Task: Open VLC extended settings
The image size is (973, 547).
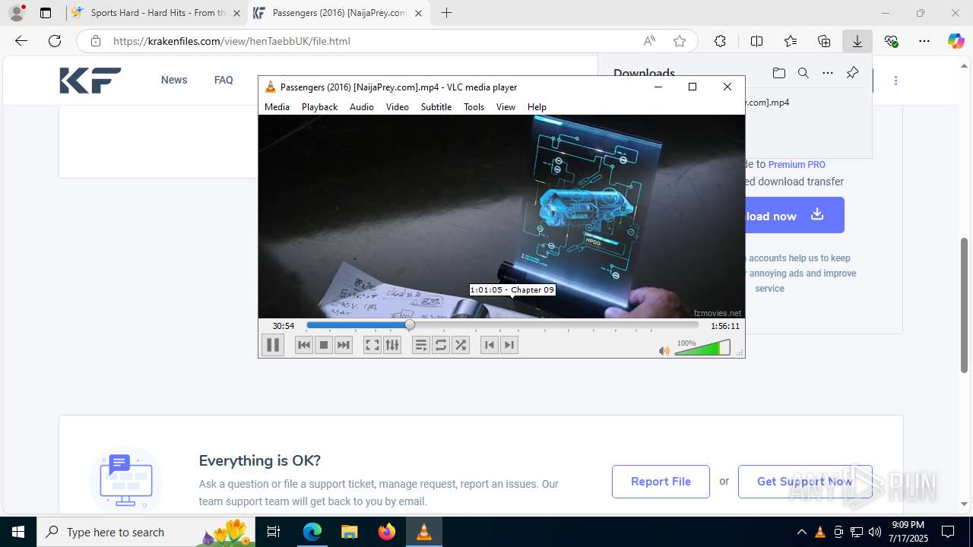Action: (x=392, y=345)
